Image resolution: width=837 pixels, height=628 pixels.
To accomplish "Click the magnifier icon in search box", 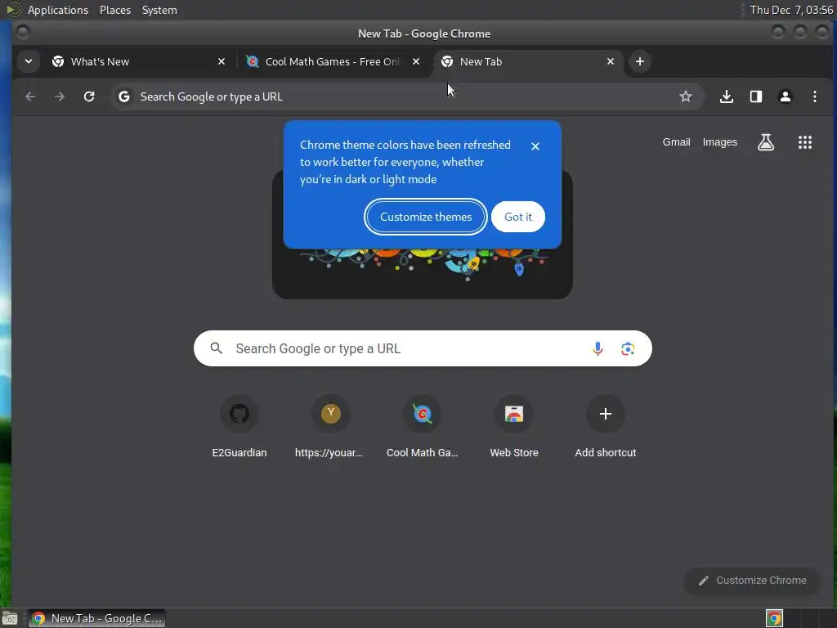I will click(216, 348).
